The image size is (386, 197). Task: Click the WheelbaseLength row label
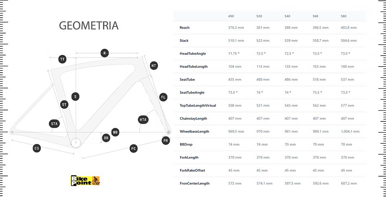tap(194, 131)
